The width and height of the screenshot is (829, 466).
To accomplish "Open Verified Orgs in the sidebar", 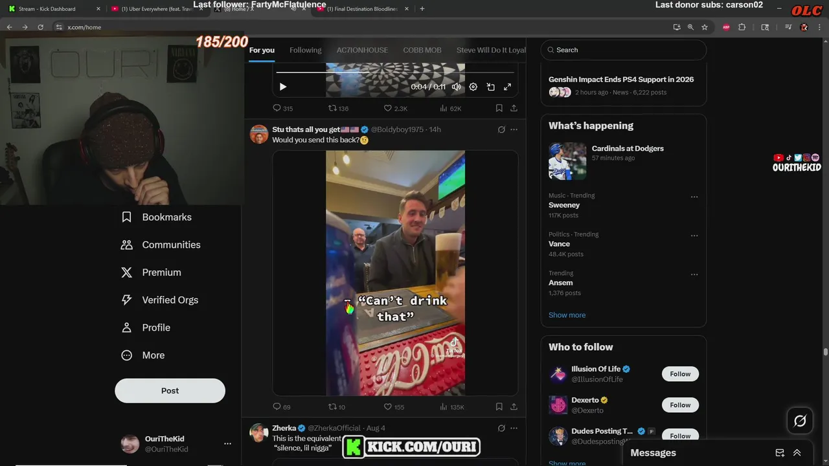I will click(160, 300).
